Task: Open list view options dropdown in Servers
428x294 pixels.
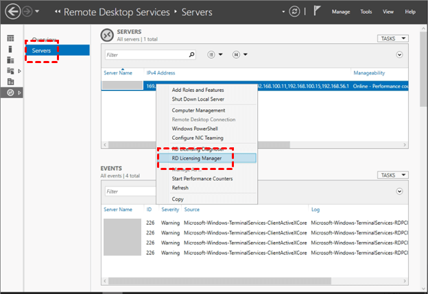Action: (x=215, y=54)
